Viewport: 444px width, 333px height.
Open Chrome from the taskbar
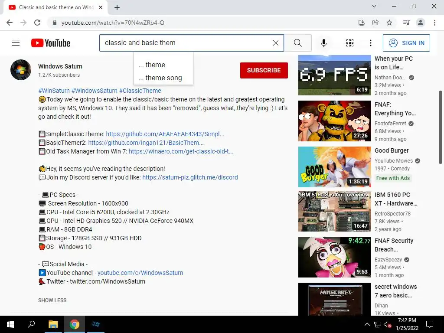point(75,324)
